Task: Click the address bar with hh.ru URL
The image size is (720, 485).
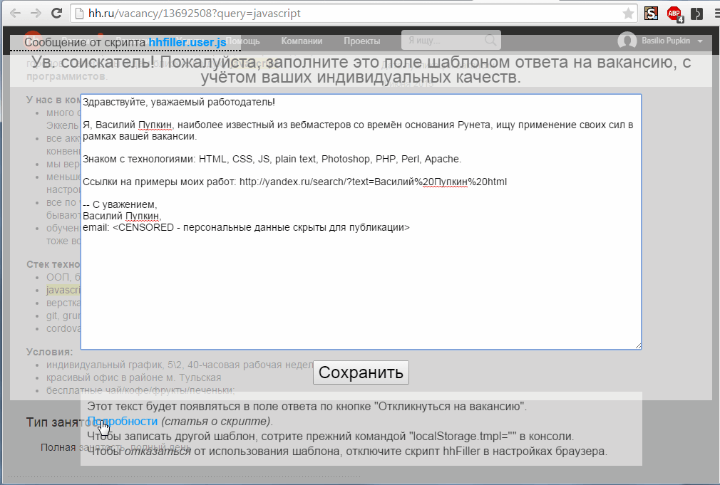Action: point(354,14)
